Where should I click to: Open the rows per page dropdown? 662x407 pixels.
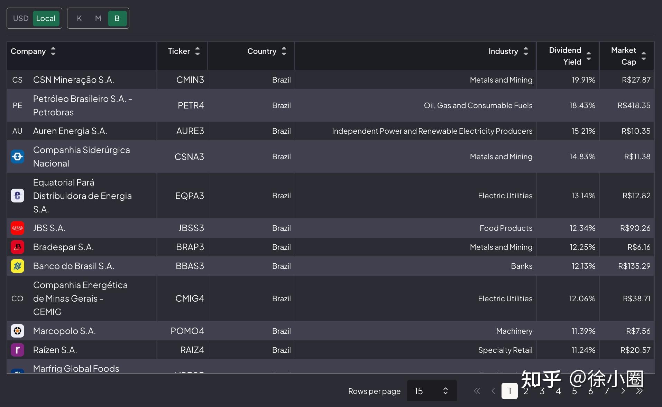[x=432, y=391]
